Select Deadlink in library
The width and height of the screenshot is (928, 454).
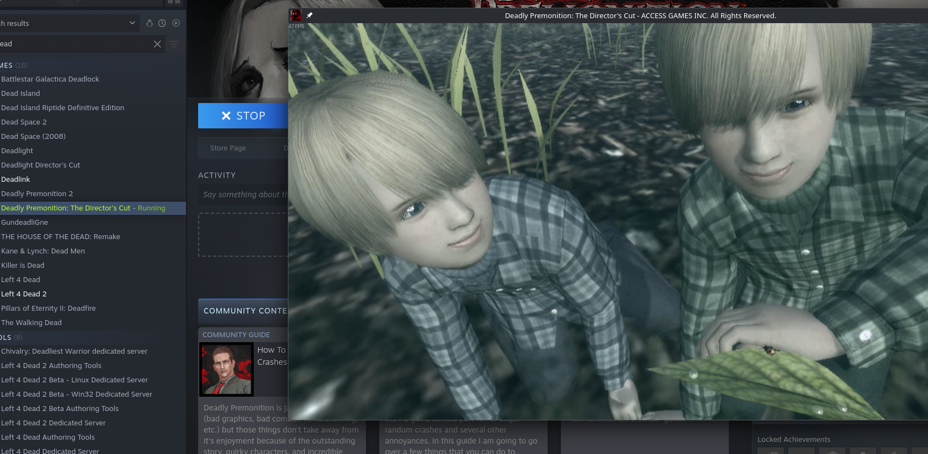coord(15,180)
